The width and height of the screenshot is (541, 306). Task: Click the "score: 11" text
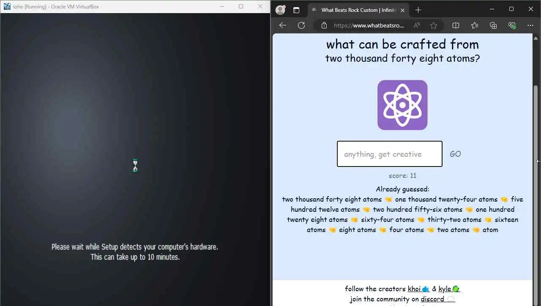pos(402,176)
